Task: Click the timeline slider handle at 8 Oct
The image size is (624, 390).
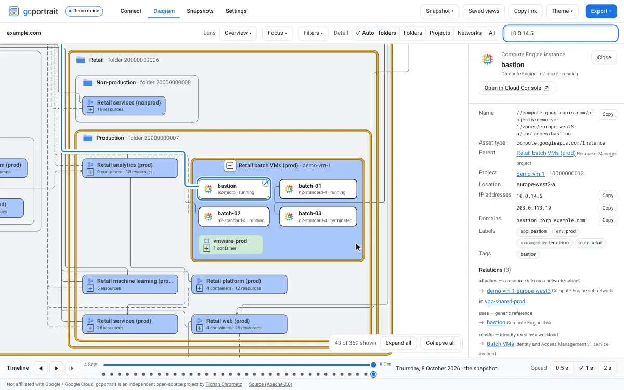Action: point(373,365)
